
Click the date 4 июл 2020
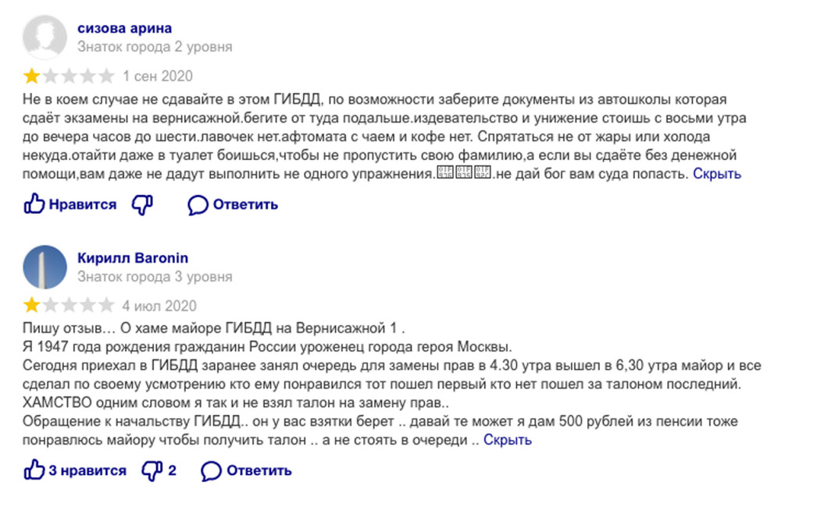[159, 306]
